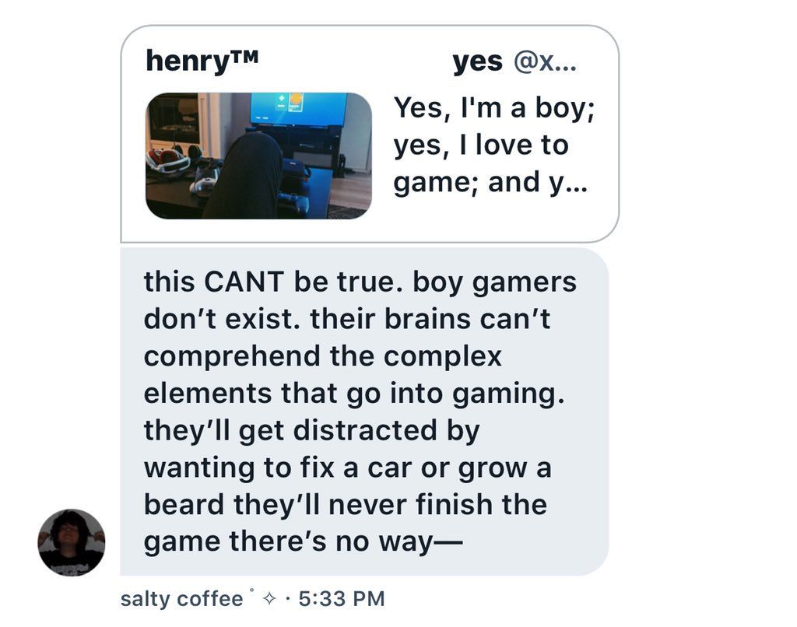Tap the sparkle symbol beside salty coffee
The width and height of the screenshot is (797, 627).
click(x=269, y=599)
